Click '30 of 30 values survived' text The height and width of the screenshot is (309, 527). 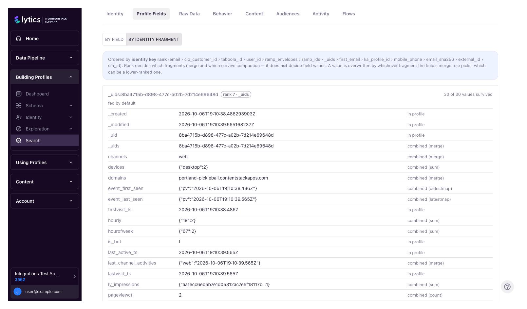coord(468,94)
